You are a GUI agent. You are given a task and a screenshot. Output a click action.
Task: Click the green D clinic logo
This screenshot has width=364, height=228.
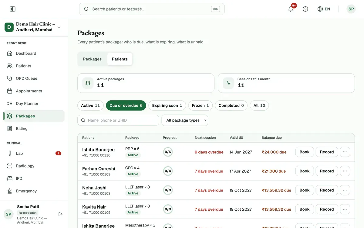click(9, 27)
